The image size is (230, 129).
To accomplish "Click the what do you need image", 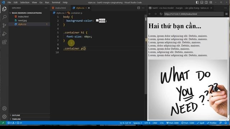I will tap(188, 90).
